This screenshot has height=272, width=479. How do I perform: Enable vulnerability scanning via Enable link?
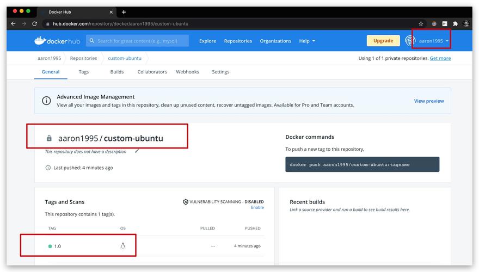(257, 207)
